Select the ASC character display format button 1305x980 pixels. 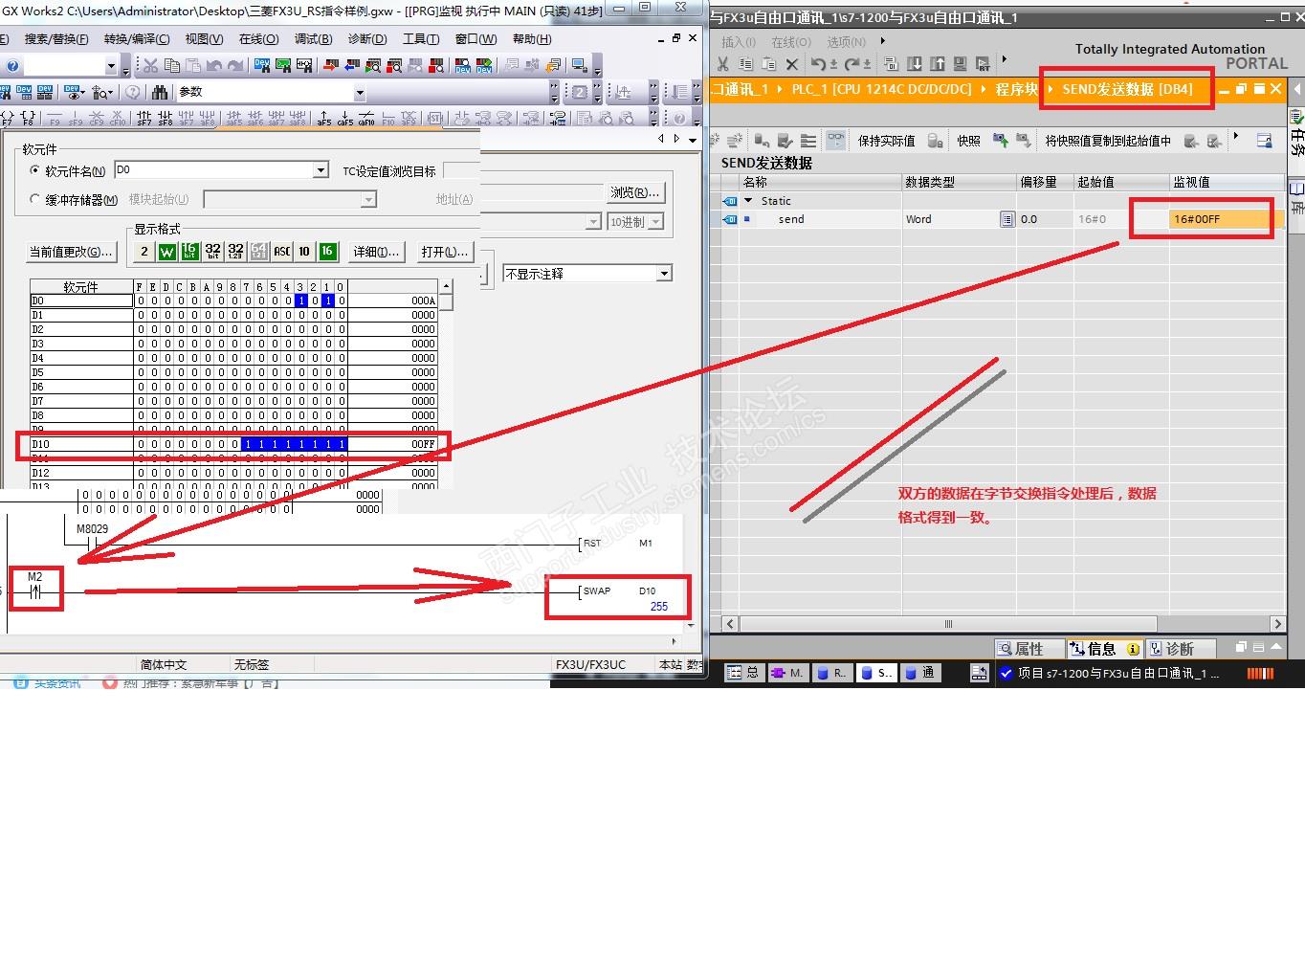(x=281, y=252)
